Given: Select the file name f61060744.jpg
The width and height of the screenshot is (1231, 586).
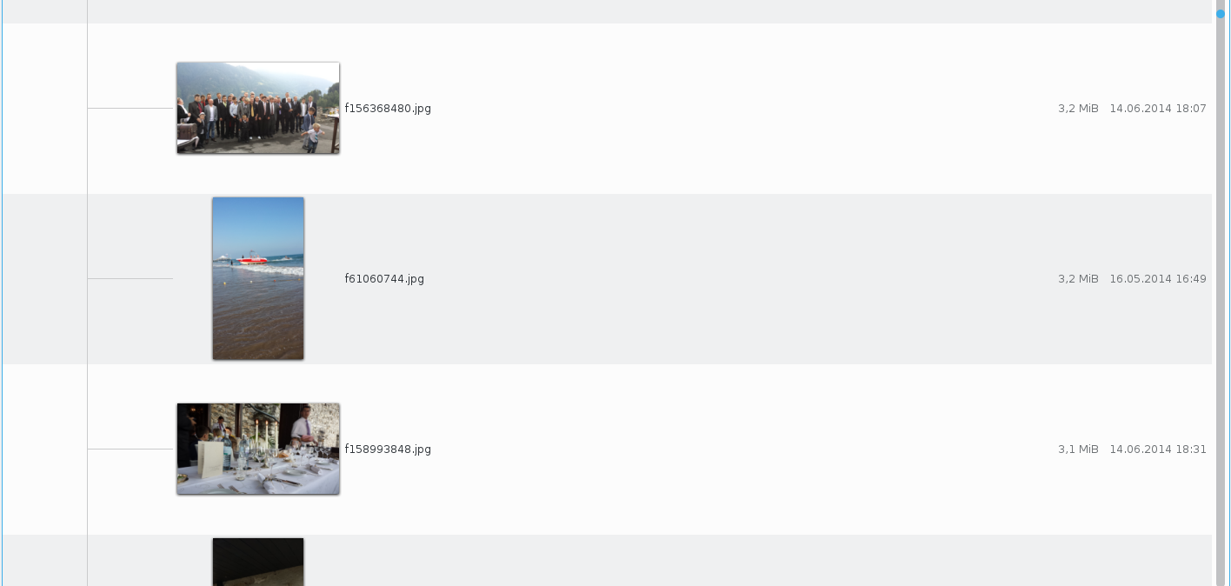Looking at the screenshot, I should tap(384, 279).
